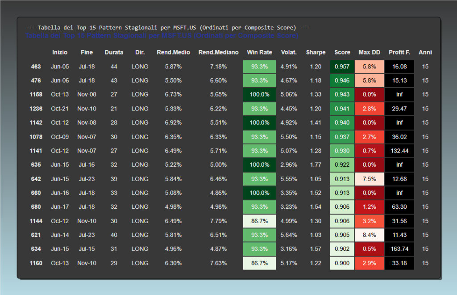Click the 86.7% Win Rate cell in row 1160
The height and width of the screenshot is (295, 457).
pos(259,263)
